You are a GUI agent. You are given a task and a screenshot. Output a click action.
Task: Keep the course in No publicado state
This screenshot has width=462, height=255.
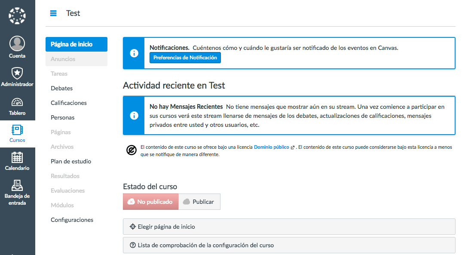[150, 201]
